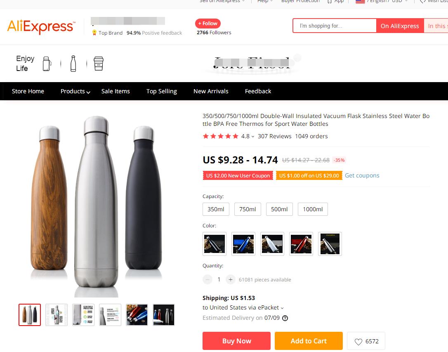Click the slim flask icon in store banner
448x352 pixels.
pos(73,64)
